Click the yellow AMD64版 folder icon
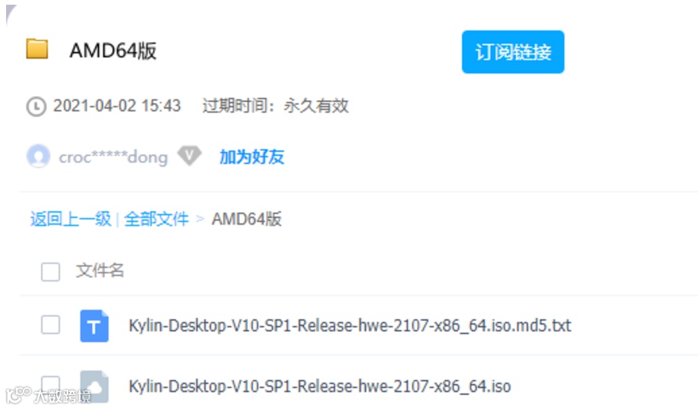The height and width of the screenshot is (409, 698). point(37,49)
